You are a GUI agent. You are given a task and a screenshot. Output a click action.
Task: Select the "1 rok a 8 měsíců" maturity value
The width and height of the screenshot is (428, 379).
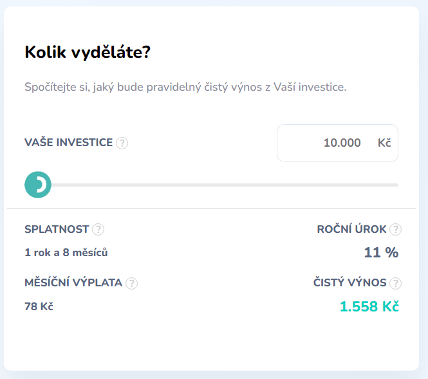66,253
